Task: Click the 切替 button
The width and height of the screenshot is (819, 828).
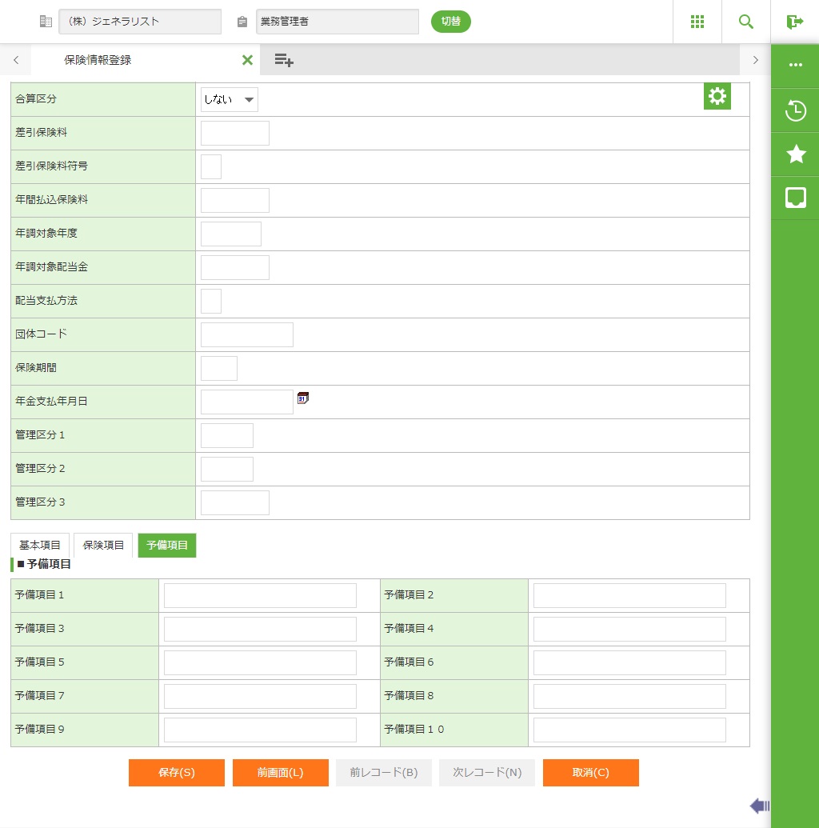Action: coord(450,22)
